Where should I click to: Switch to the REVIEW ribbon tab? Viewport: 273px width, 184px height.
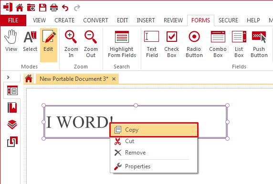coord(173,20)
